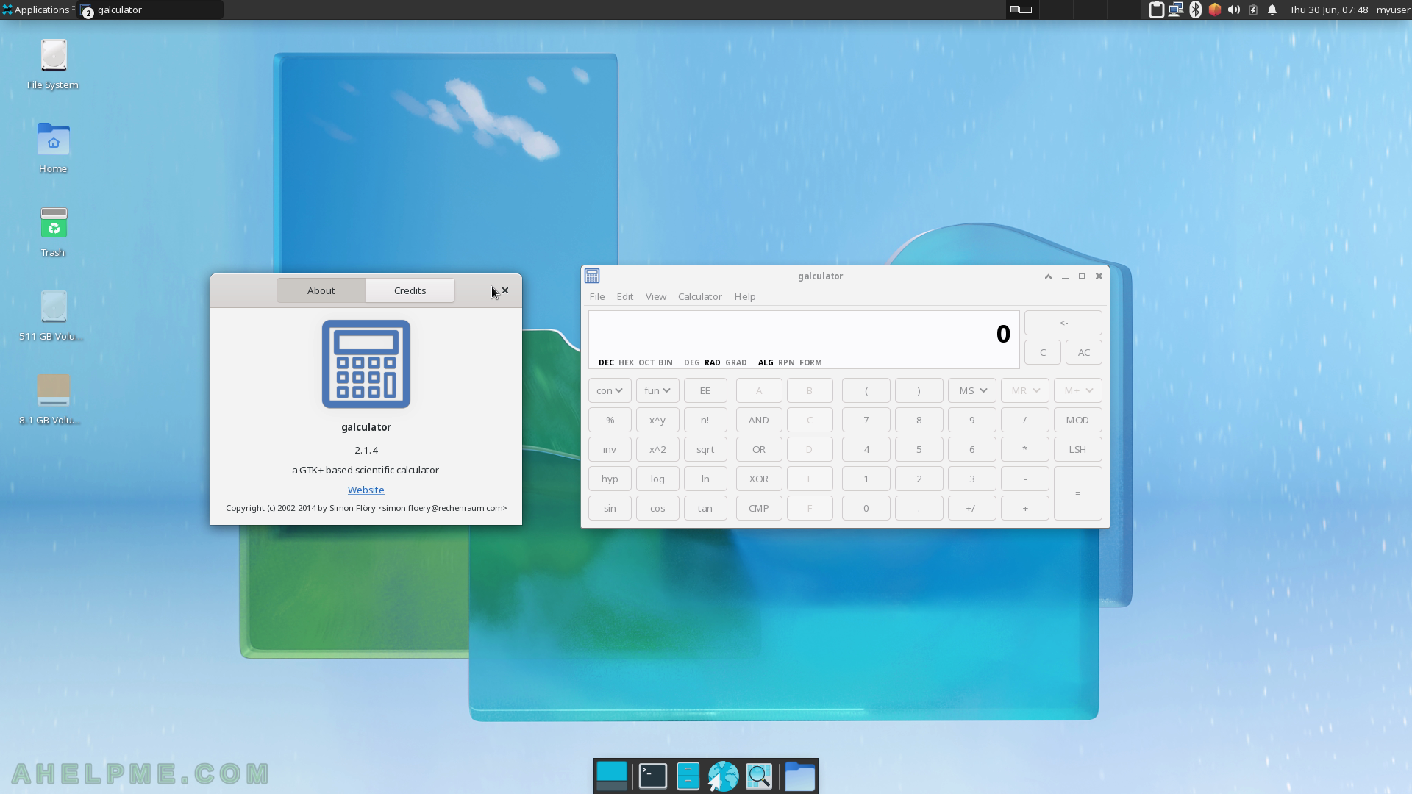The image size is (1412, 794).
Task: Switch number base to OCT
Action: pyautogui.click(x=646, y=362)
